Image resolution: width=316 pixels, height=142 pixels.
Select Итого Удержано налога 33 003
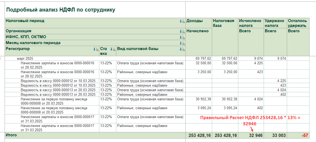point(279,135)
